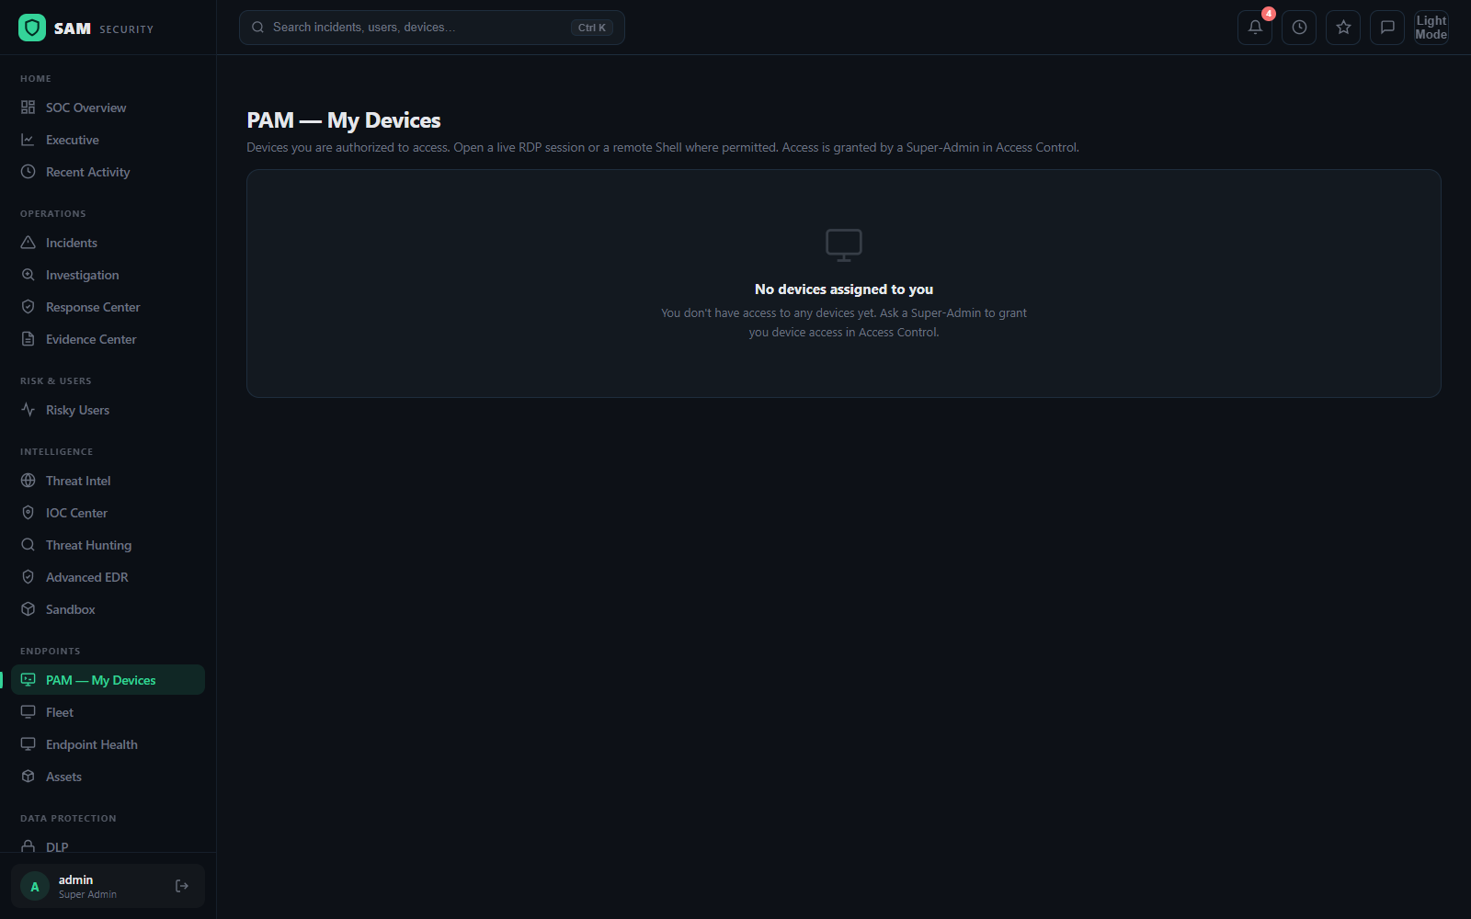
Task: Click the RISK & USERS section label
Action: click(x=56, y=381)
